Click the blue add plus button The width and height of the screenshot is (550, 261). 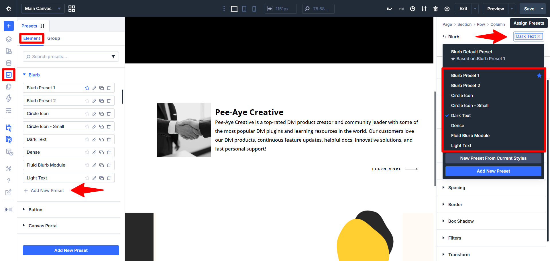tap(9, 26)
